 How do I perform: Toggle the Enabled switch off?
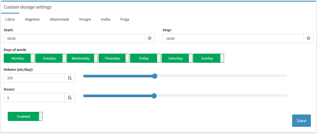click(25, 116)
